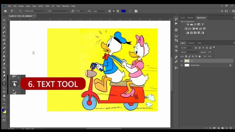Viewport: 235px width, 132px height.
Task: Add a Brightness/Contrast adjustment
Action: 188,25
